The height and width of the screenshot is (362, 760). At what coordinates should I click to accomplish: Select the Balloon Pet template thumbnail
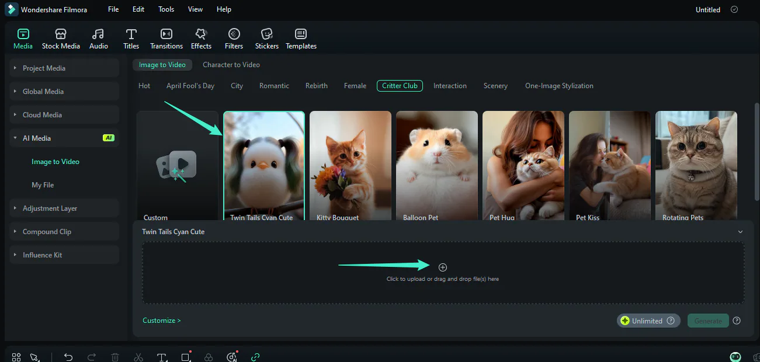coord(436,165)
